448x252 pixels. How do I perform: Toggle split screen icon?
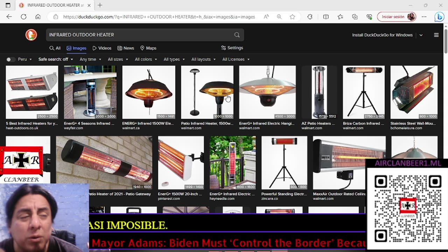click(x=326, y=16)
